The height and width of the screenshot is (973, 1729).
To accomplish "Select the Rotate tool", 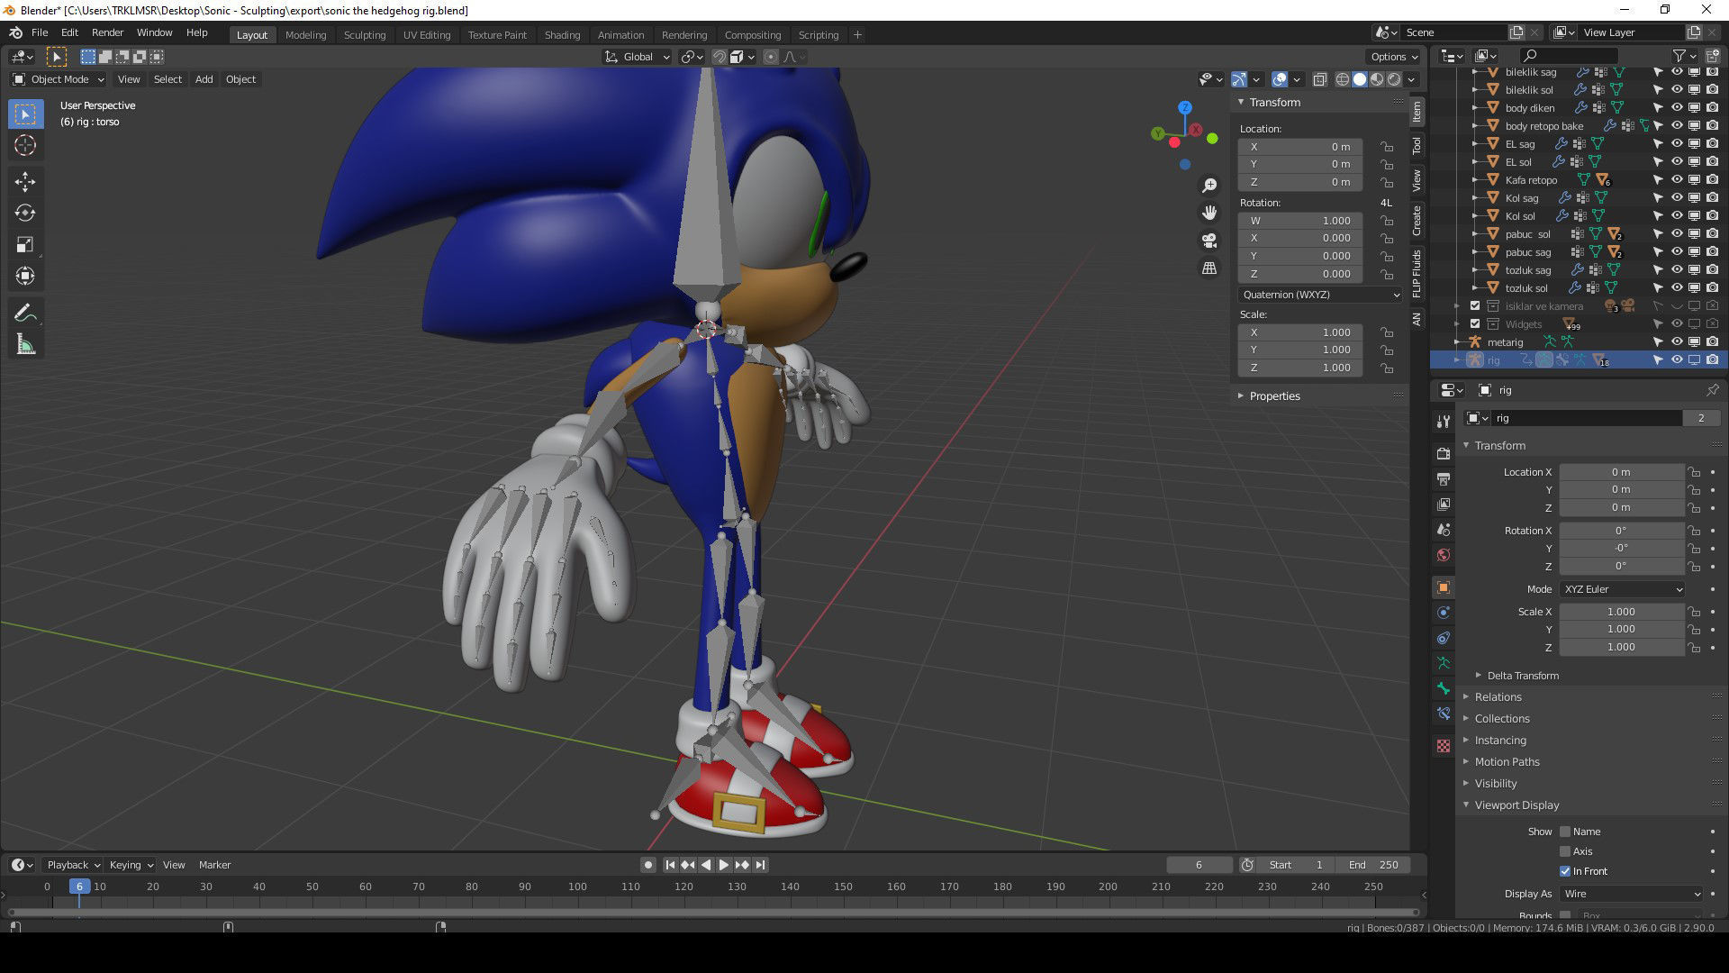I will click(25, 213).
